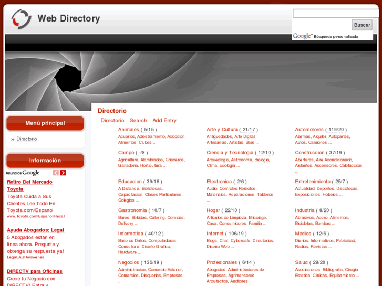
Task: Open the Discotecas subcategory link
Action: tap(347, 188)
